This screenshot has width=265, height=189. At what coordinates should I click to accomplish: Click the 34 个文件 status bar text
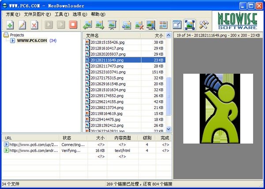[x=11, y=184]
